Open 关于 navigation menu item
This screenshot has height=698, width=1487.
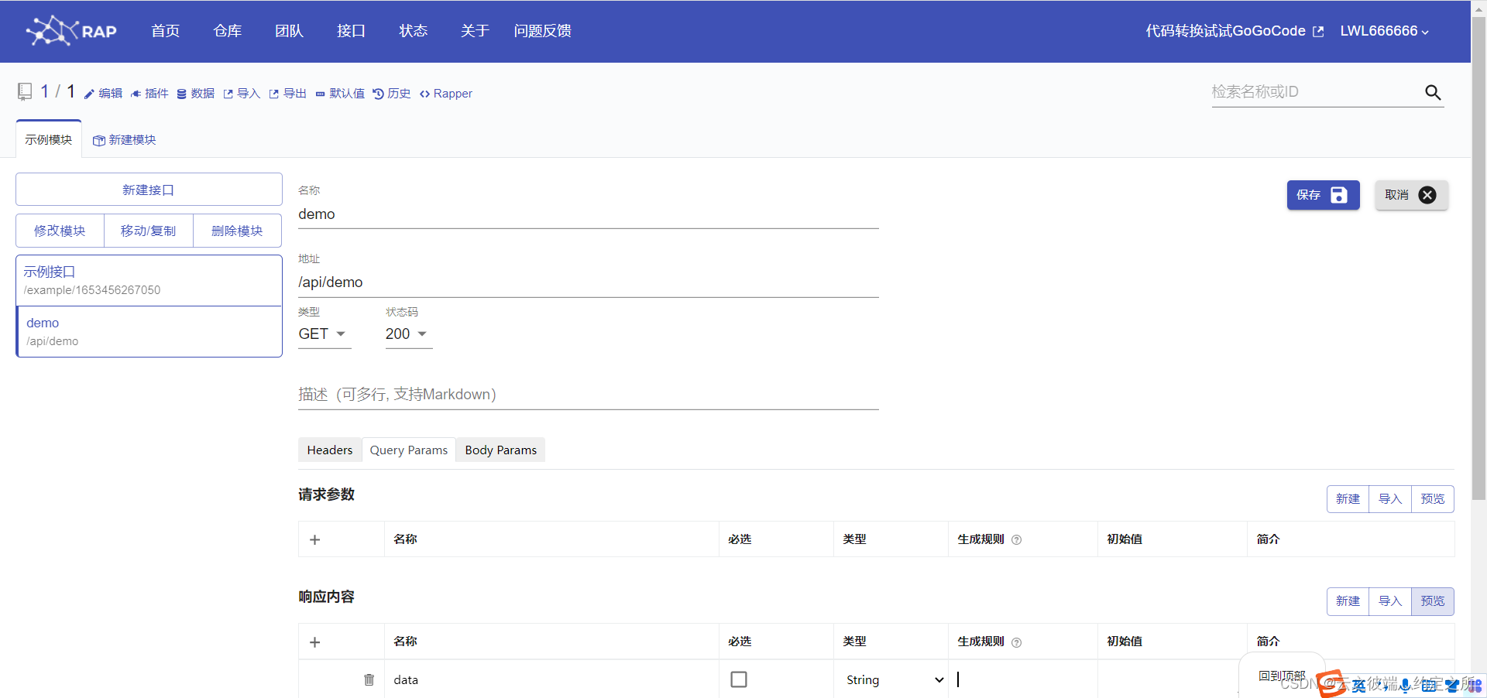(x=475, y=31)
